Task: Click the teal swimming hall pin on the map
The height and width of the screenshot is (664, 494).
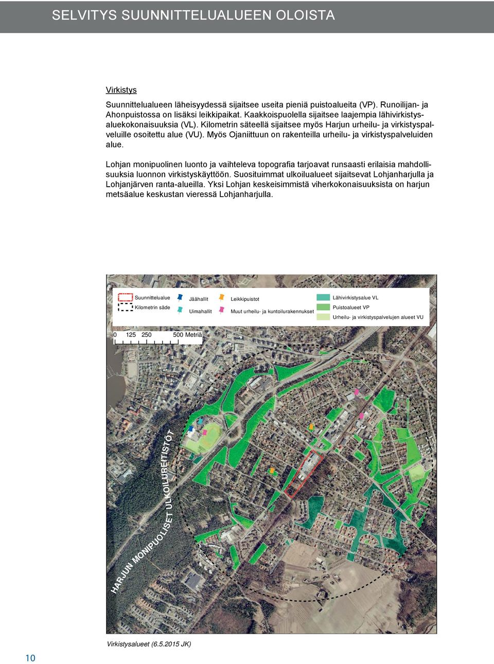Action: (x=200, y=421)
